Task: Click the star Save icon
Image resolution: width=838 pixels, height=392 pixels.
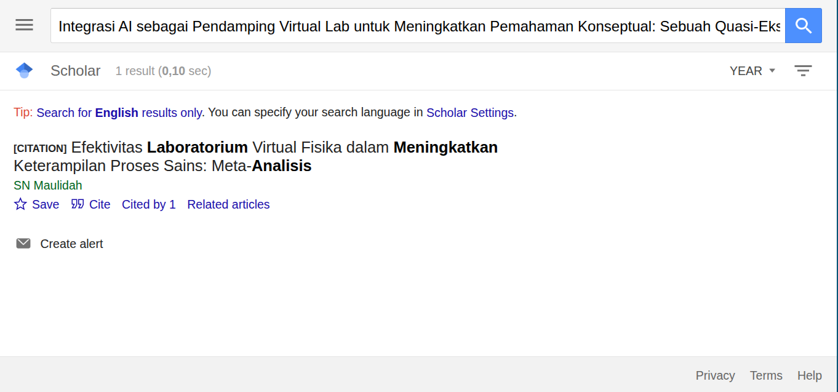Action: click(20, 204)
